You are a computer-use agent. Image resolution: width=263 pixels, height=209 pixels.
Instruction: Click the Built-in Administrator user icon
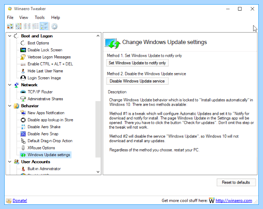pos(23,169)
